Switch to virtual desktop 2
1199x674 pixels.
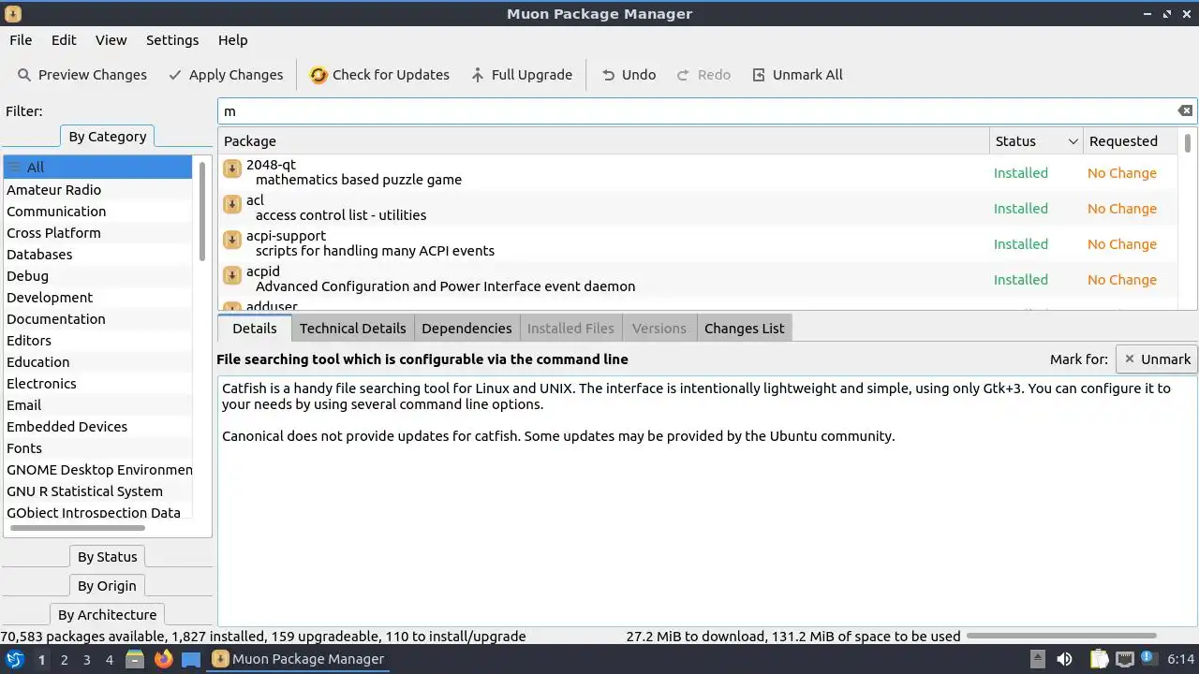[x=64, y=659]
